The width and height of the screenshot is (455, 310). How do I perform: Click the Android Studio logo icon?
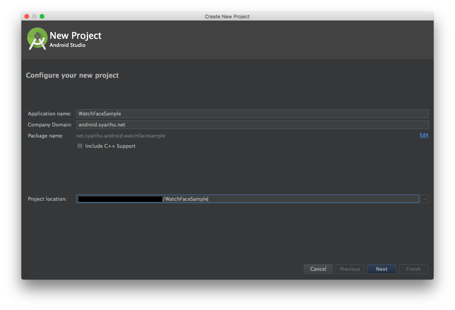pyautogui.click(x=37, y=39)
